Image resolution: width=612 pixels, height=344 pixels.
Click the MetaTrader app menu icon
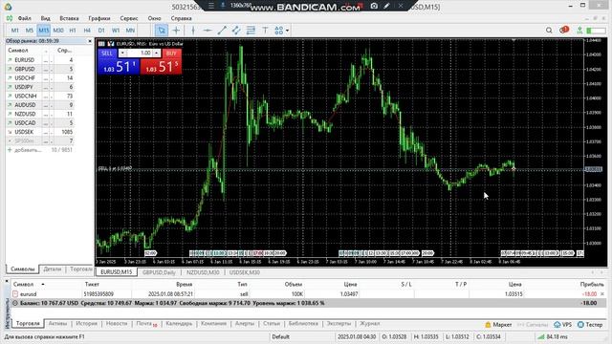tap(8, 7)
